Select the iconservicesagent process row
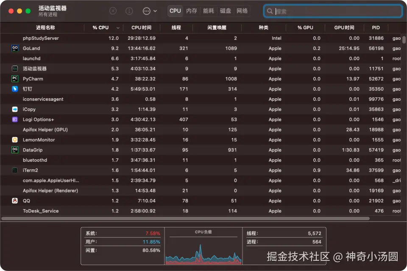Screen dimensions: 407x271 tap(201, 99)
